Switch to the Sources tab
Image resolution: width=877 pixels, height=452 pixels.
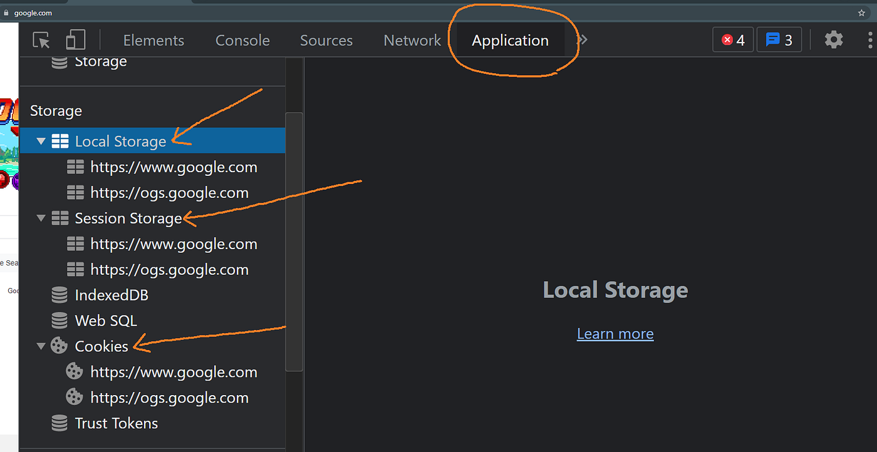(x=326, y=41)
